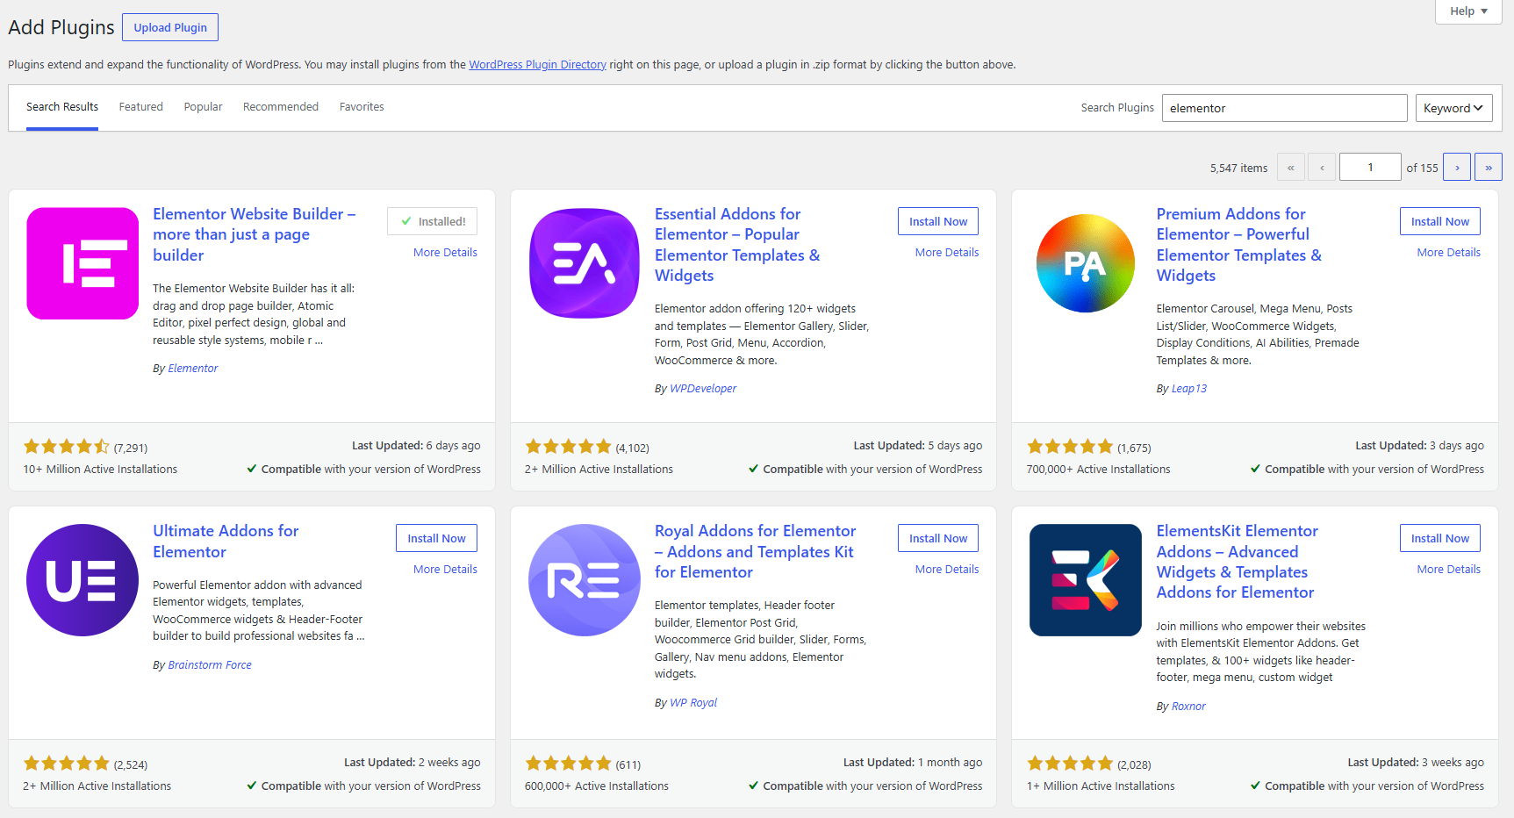
Task: Open the Royal Addons for Elementor title
Action: [756, 551]
